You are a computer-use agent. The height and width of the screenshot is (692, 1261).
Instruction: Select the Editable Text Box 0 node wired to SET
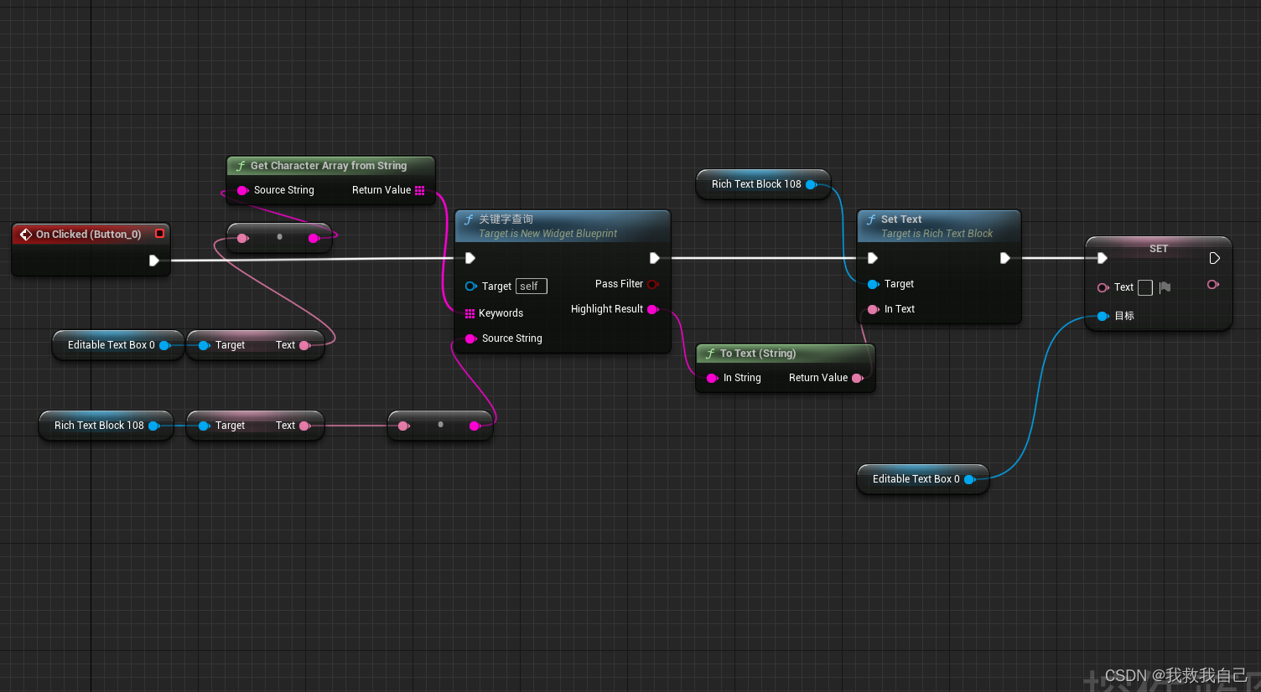coord(922,479)
